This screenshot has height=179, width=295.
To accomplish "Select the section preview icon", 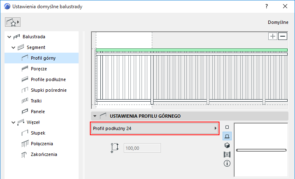I will [x=227, y=155].
